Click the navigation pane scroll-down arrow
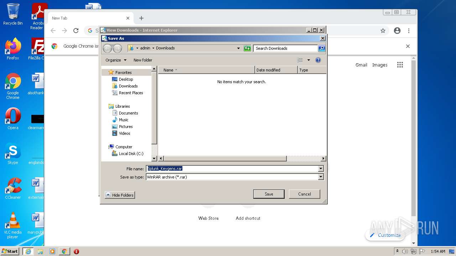This screenshot has height=256, width=456. [x=154, y=159]
